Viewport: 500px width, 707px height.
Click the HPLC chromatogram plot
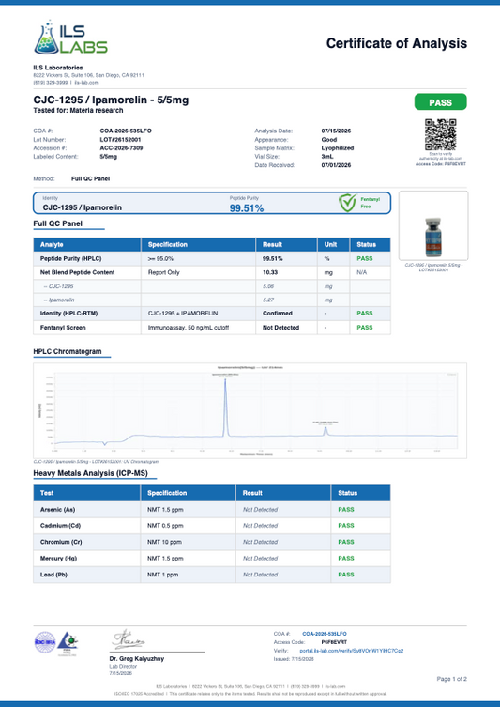(x=250, y=410)
